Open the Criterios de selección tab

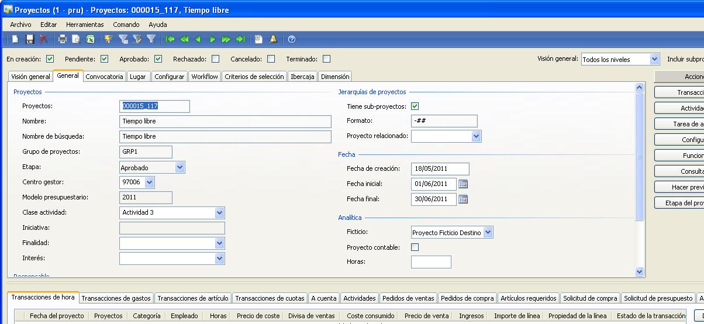[254, 77]
